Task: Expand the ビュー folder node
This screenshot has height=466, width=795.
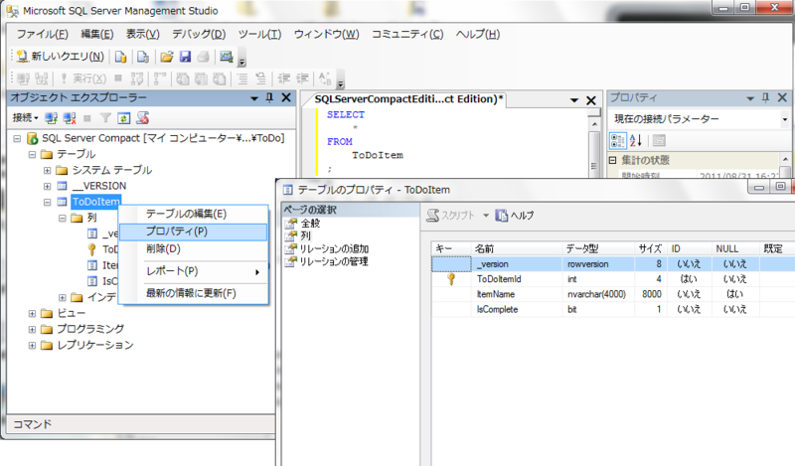Action: (x=32, y=313)
